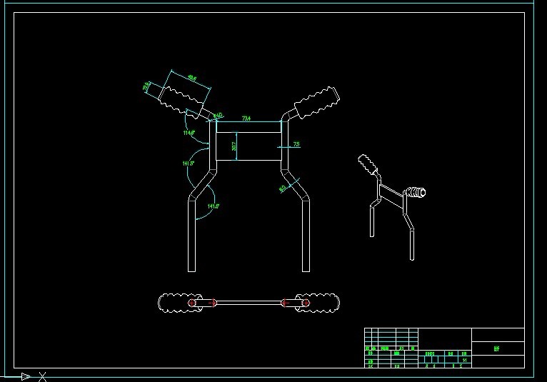Select the isometric view of the handlebar
This screenshot has height=382, width=547.
[x=391, y=207]
